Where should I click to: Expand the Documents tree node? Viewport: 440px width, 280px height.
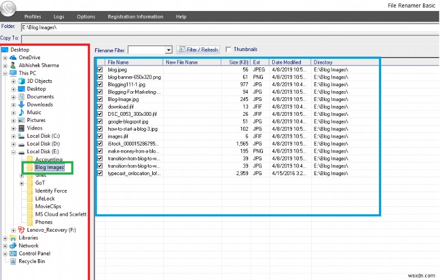(13, 97)
